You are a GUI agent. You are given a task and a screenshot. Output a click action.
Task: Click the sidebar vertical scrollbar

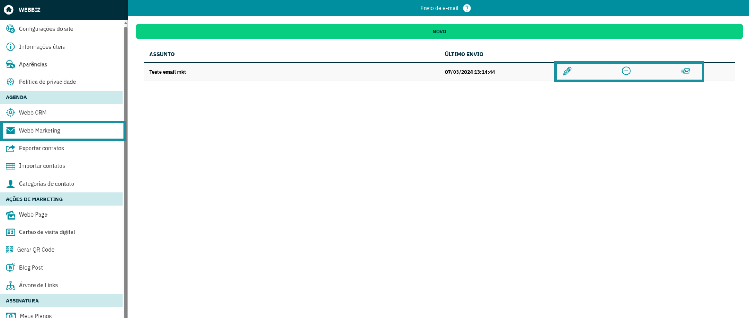coord(125,168)
